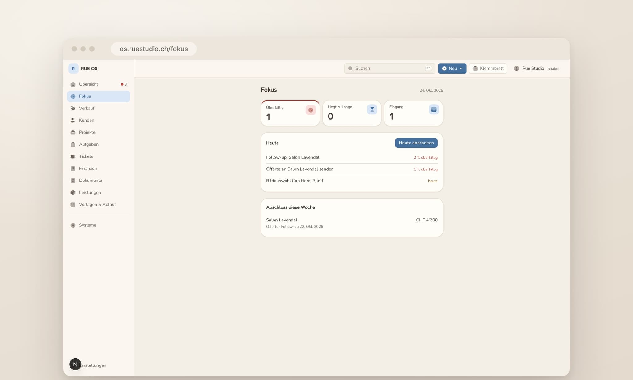
Task: Click the Systeme icon in sidebar
Action: click(x=73, y=225)
